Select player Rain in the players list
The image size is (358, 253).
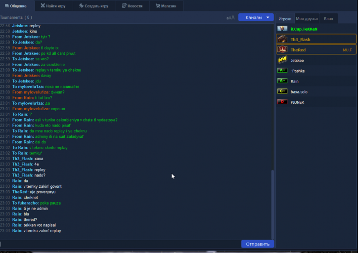[x=316, y=81]
